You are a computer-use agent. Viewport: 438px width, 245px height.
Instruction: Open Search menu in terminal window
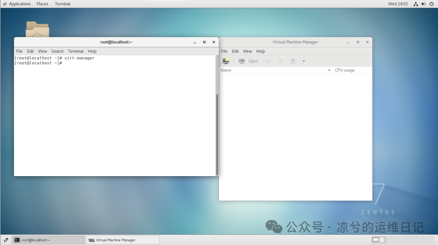click(57, 51)
